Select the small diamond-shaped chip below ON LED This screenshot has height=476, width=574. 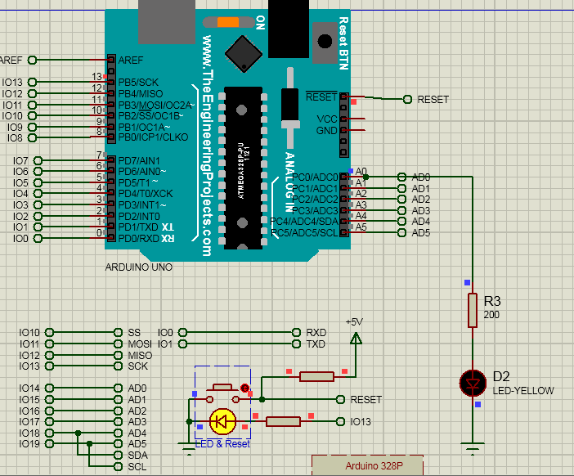[x=244, y=53]
